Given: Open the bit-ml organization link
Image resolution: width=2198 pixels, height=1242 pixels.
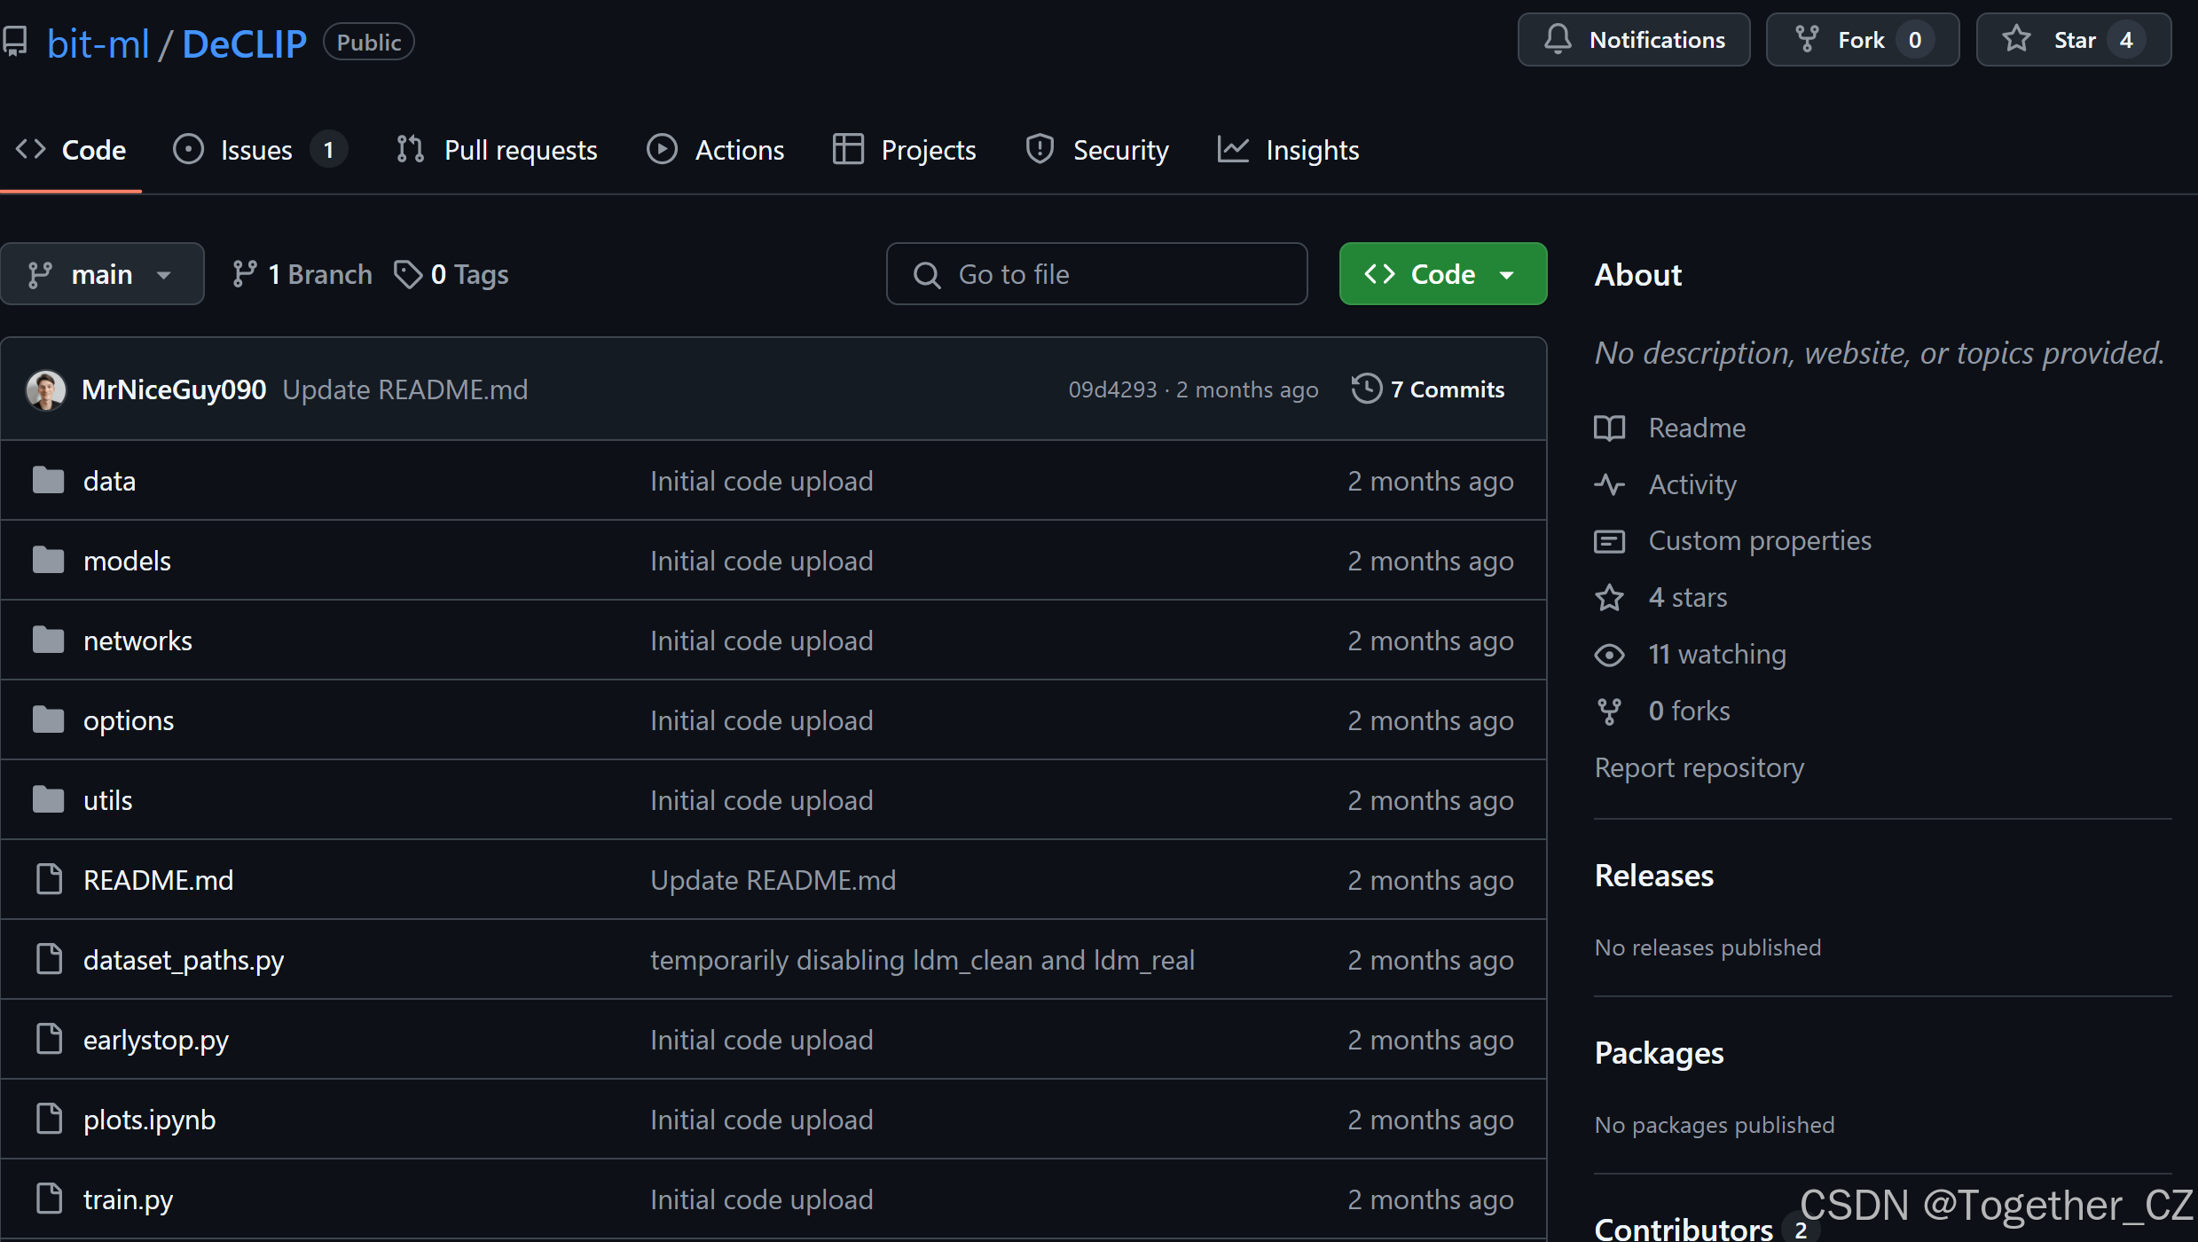Looking at the screenshot, I should click(98, 43).
